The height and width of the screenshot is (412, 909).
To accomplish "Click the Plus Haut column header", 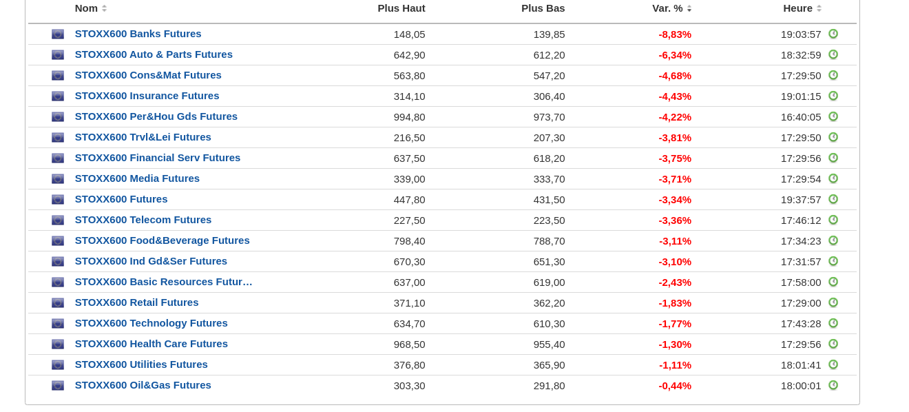I will [x=401, y=8].
